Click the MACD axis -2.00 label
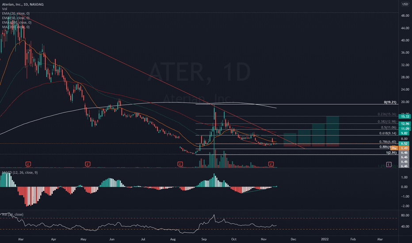The width and height of the screenshot is (412, 243). (x=404, y=206)
